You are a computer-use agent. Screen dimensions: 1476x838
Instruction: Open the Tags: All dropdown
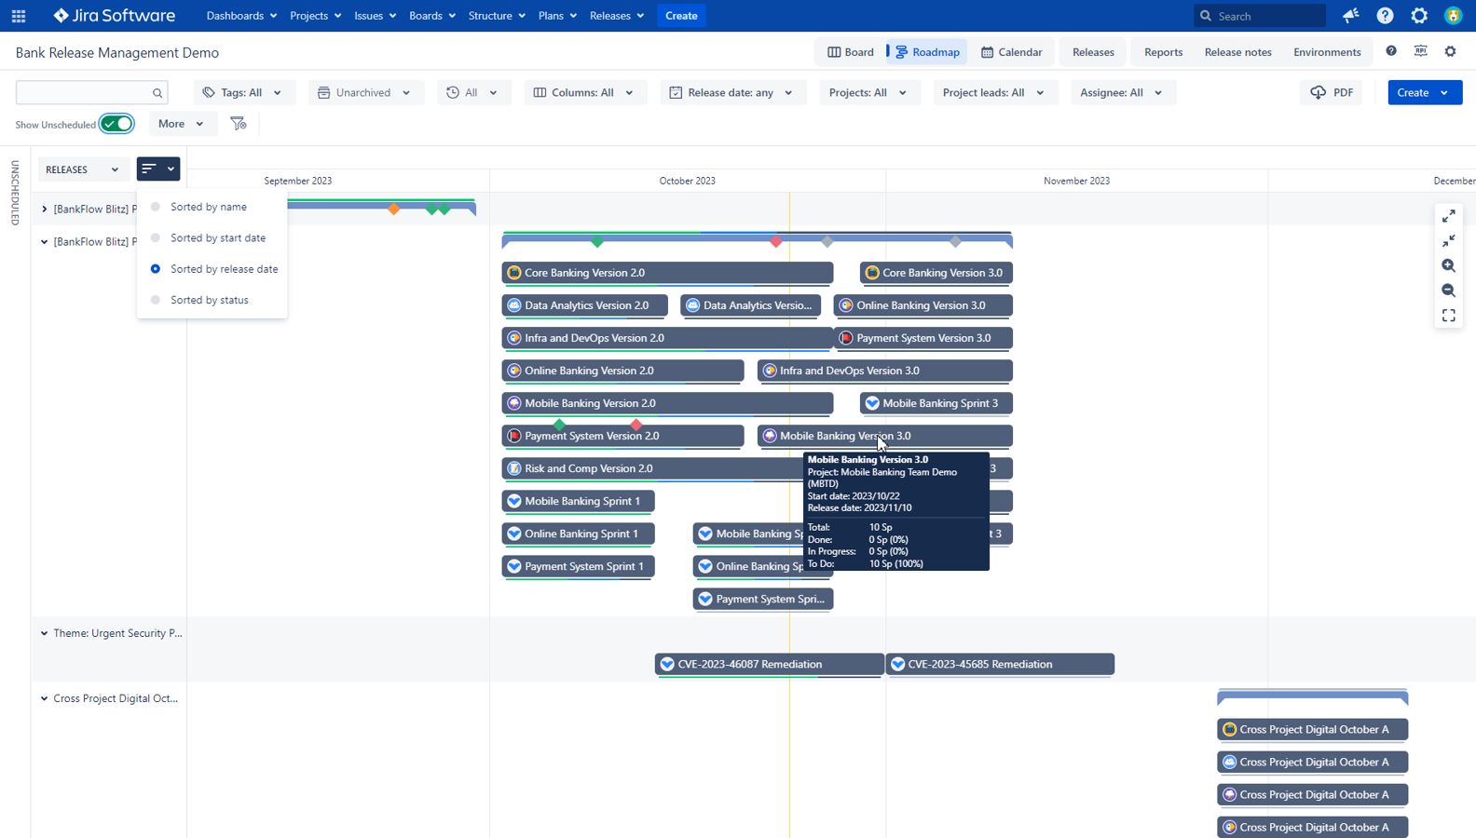[x=242, y=92]
